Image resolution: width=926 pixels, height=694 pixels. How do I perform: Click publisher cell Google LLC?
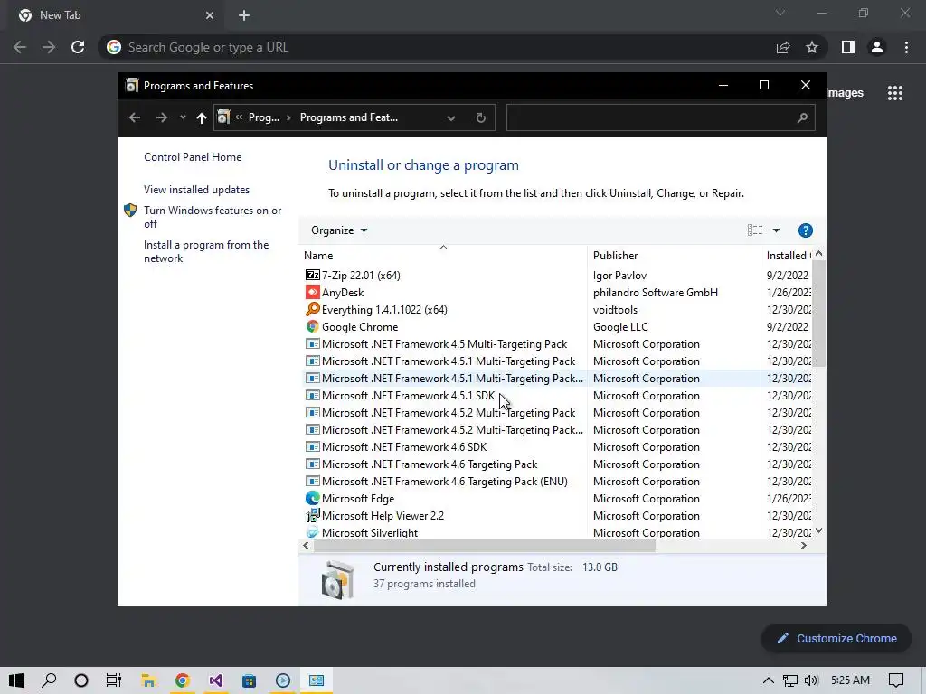click(620, 326)
